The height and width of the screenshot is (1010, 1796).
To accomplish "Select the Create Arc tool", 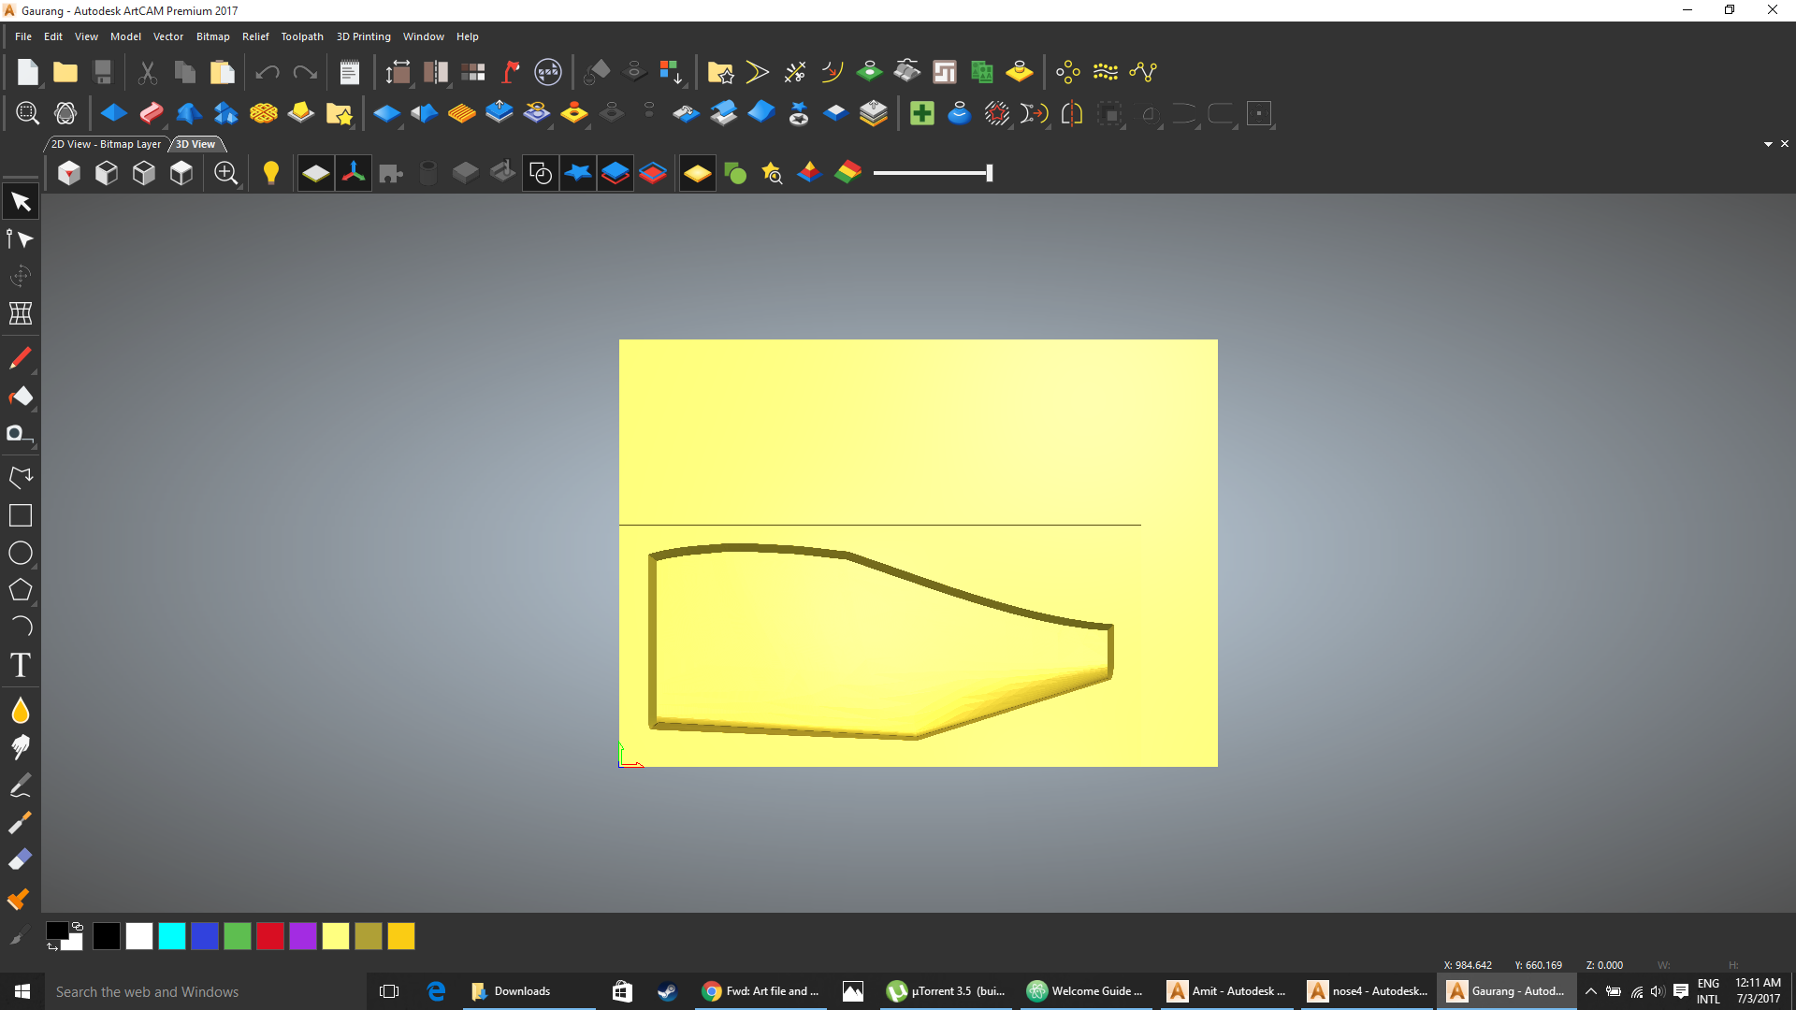I will (x=21, y=627).
